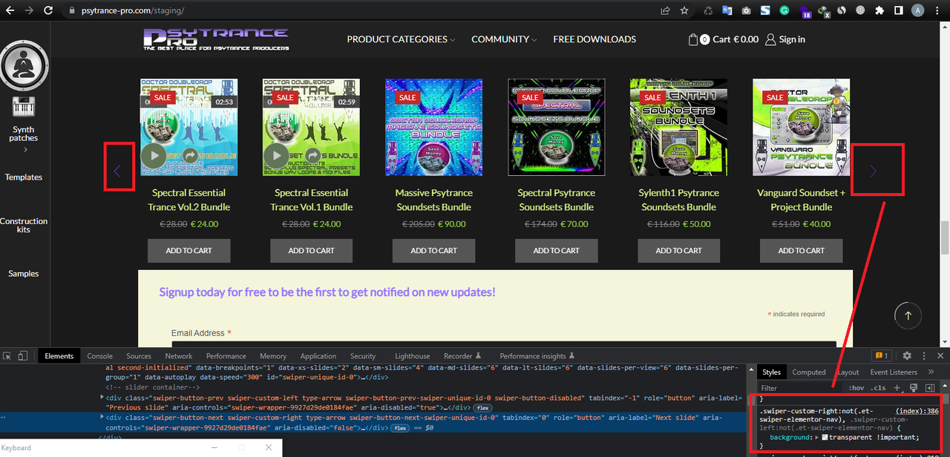The width and height of the screenshot is (950, 457).
Task: Expand Synth patches submenu chevron
Action: [x=25, y=150]
